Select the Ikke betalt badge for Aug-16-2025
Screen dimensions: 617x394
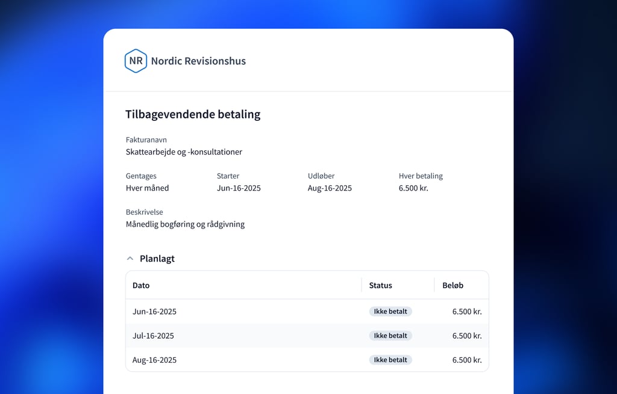coord(390,360)
